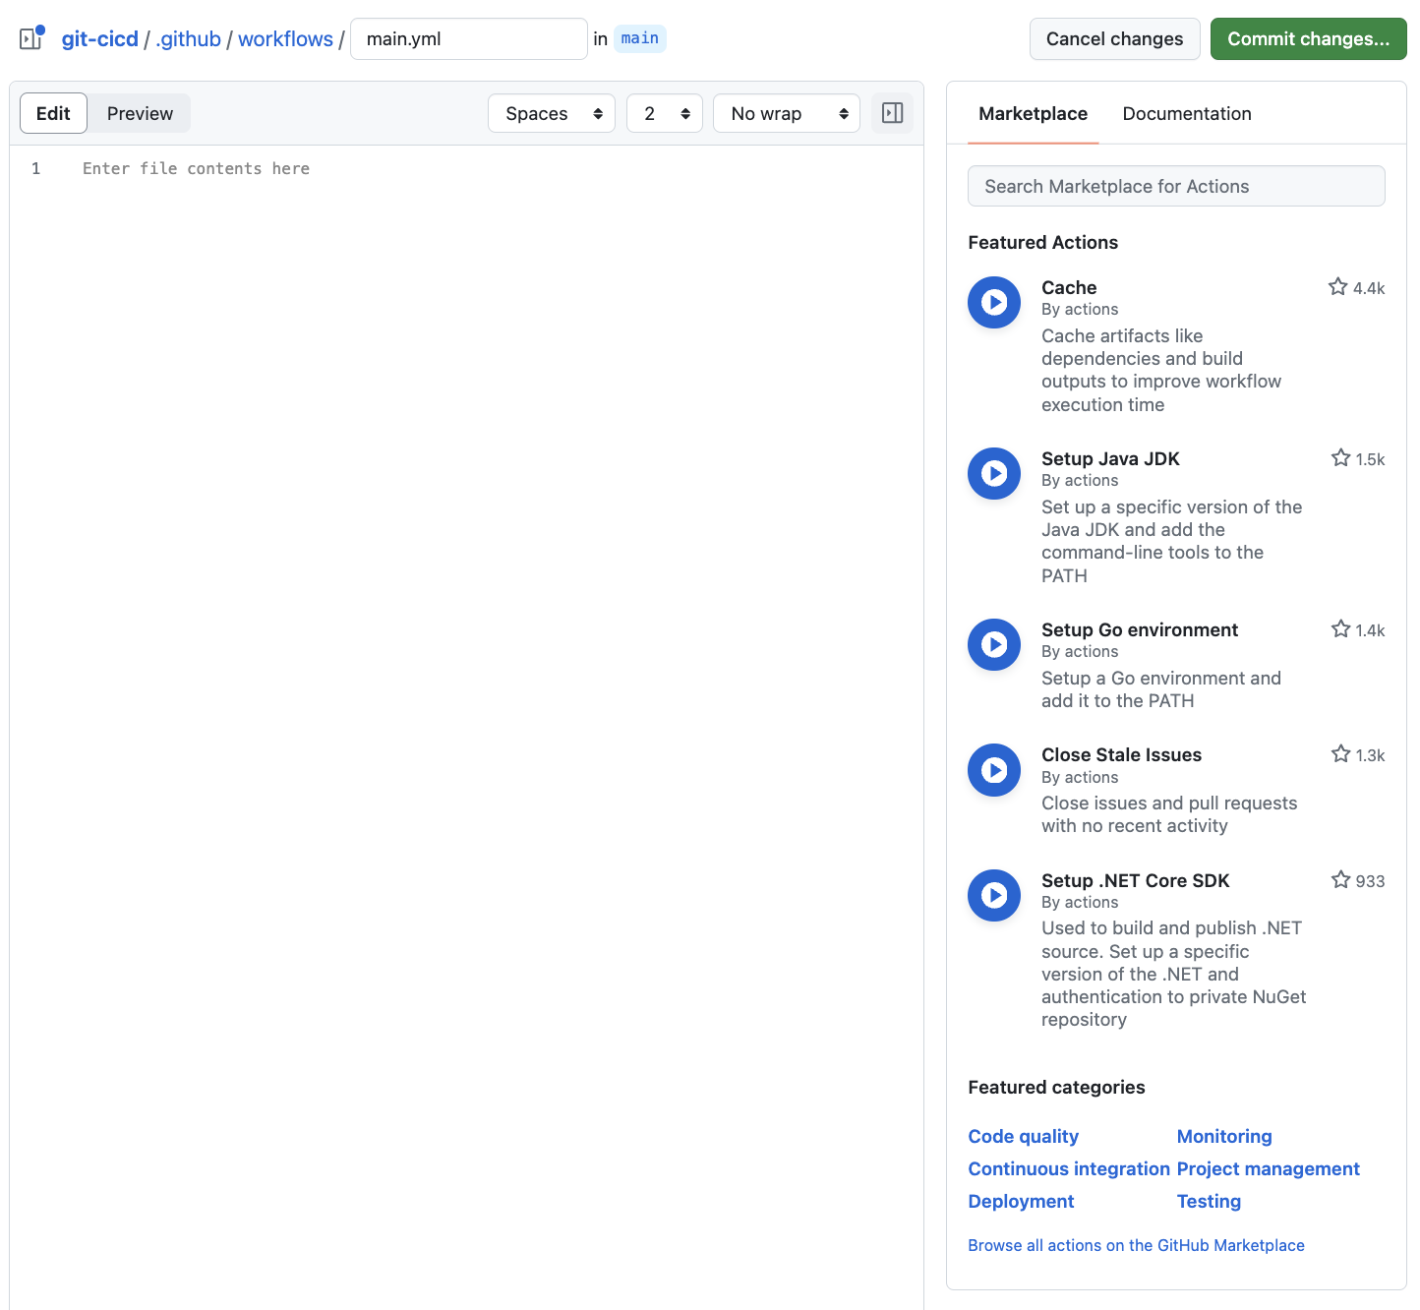
Task: Click the line number 1 gutter
Action: (36, 168)
